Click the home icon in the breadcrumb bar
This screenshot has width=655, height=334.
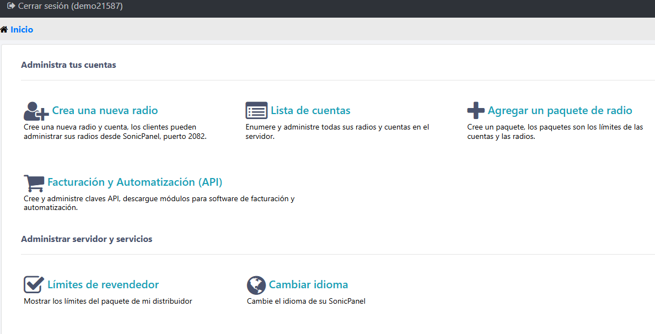click(x=4, y=29)
